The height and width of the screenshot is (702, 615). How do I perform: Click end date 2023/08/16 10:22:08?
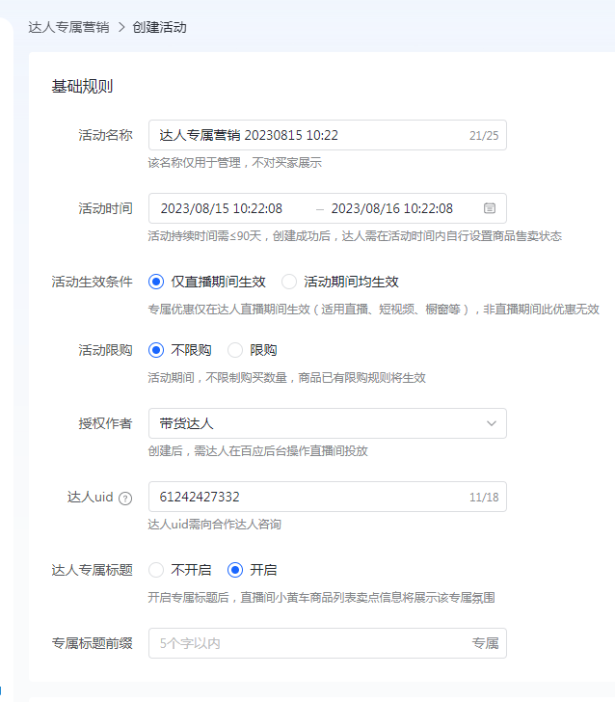point(391,208)
